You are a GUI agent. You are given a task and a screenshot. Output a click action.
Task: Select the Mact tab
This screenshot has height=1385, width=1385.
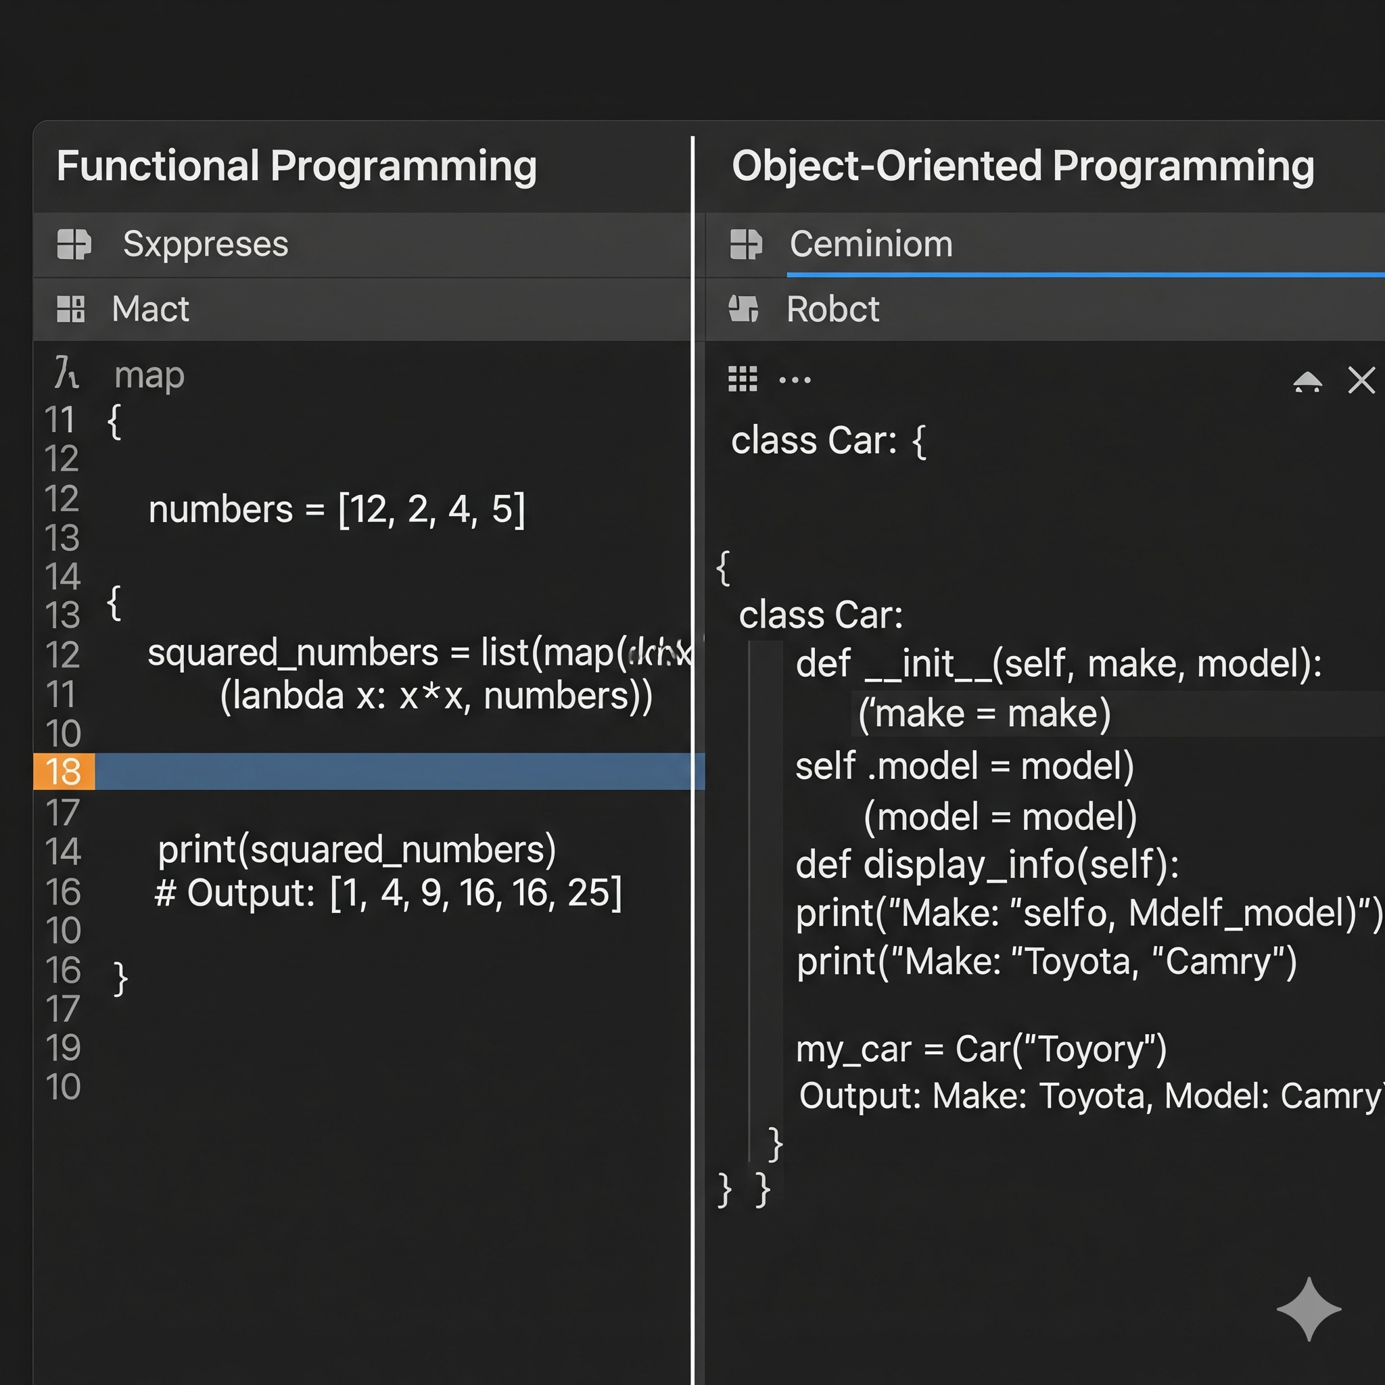[150, 309]
